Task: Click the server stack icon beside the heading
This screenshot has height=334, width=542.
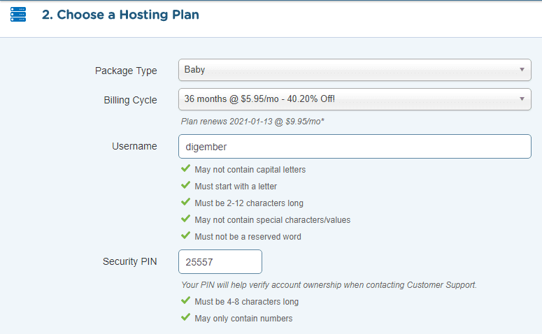Action: (18, 15)
